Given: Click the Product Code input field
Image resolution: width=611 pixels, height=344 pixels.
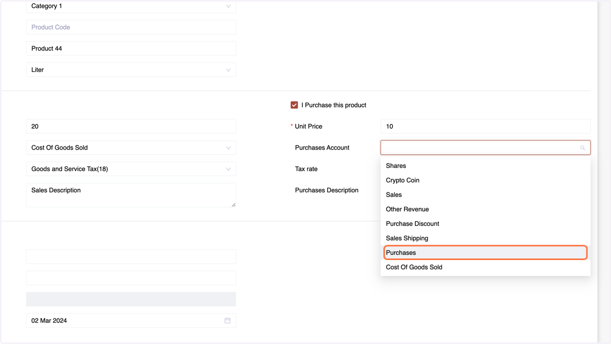Looking at the screenshot, I should (131, 27).
